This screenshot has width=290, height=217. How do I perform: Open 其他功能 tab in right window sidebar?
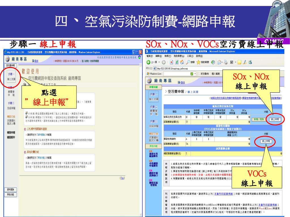(153, 146)
